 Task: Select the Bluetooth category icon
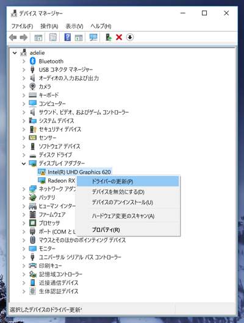click(x=32, y=61)
